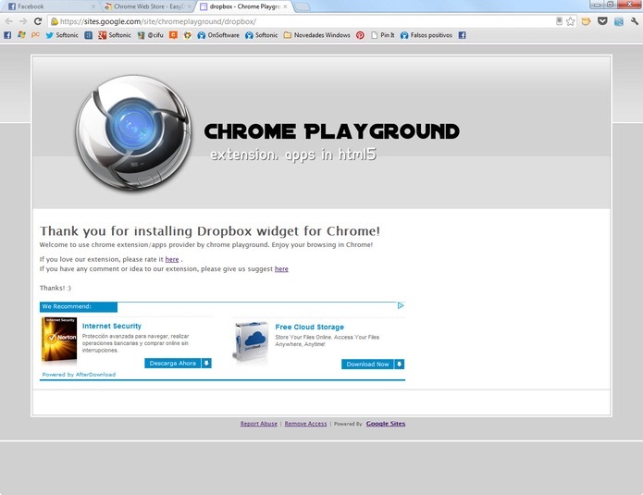
Task: Open the Pinterest bookmark icon
Action: coord(360,35)
